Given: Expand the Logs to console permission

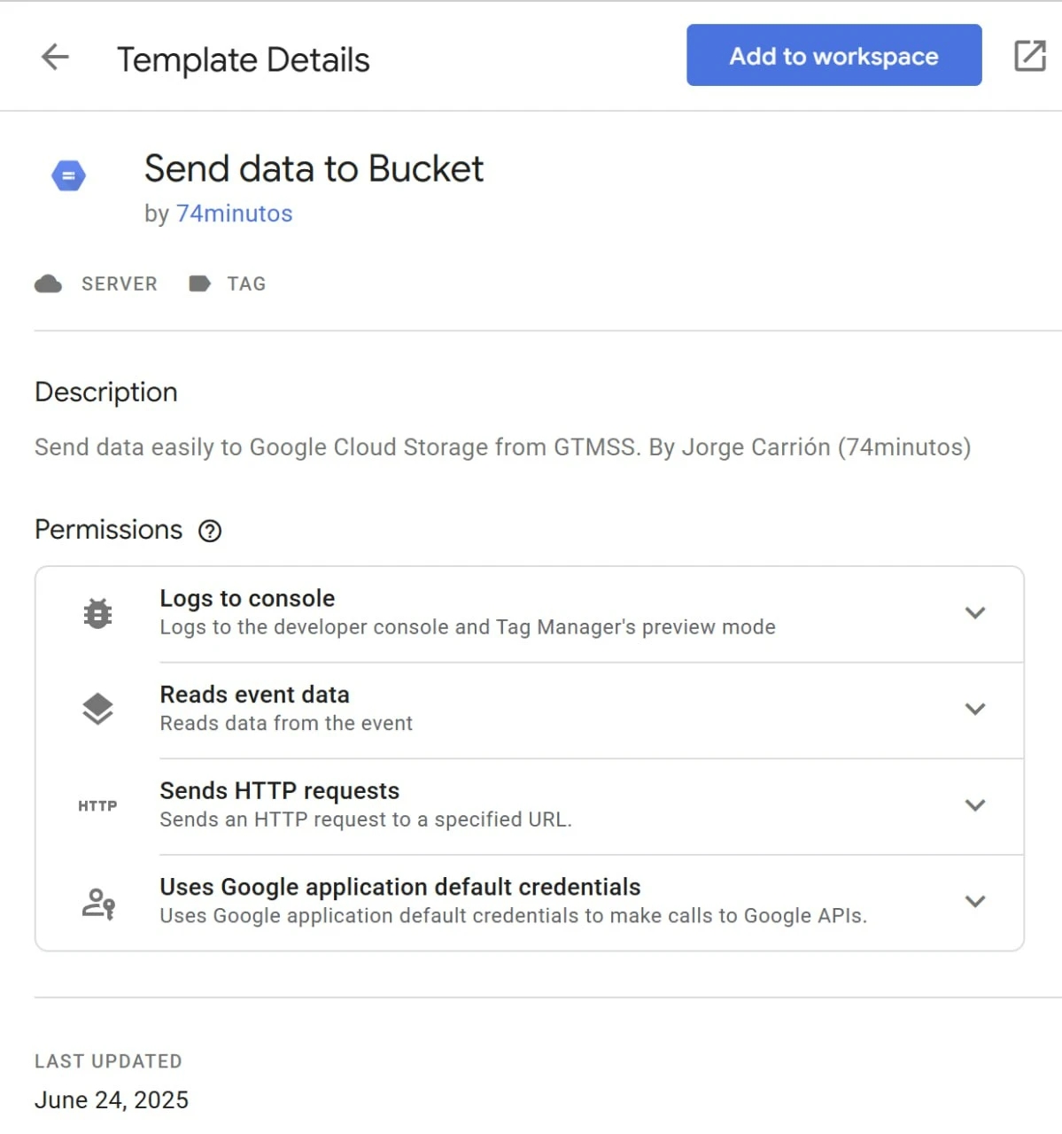Looking at the screenshot, I should 975,613.
